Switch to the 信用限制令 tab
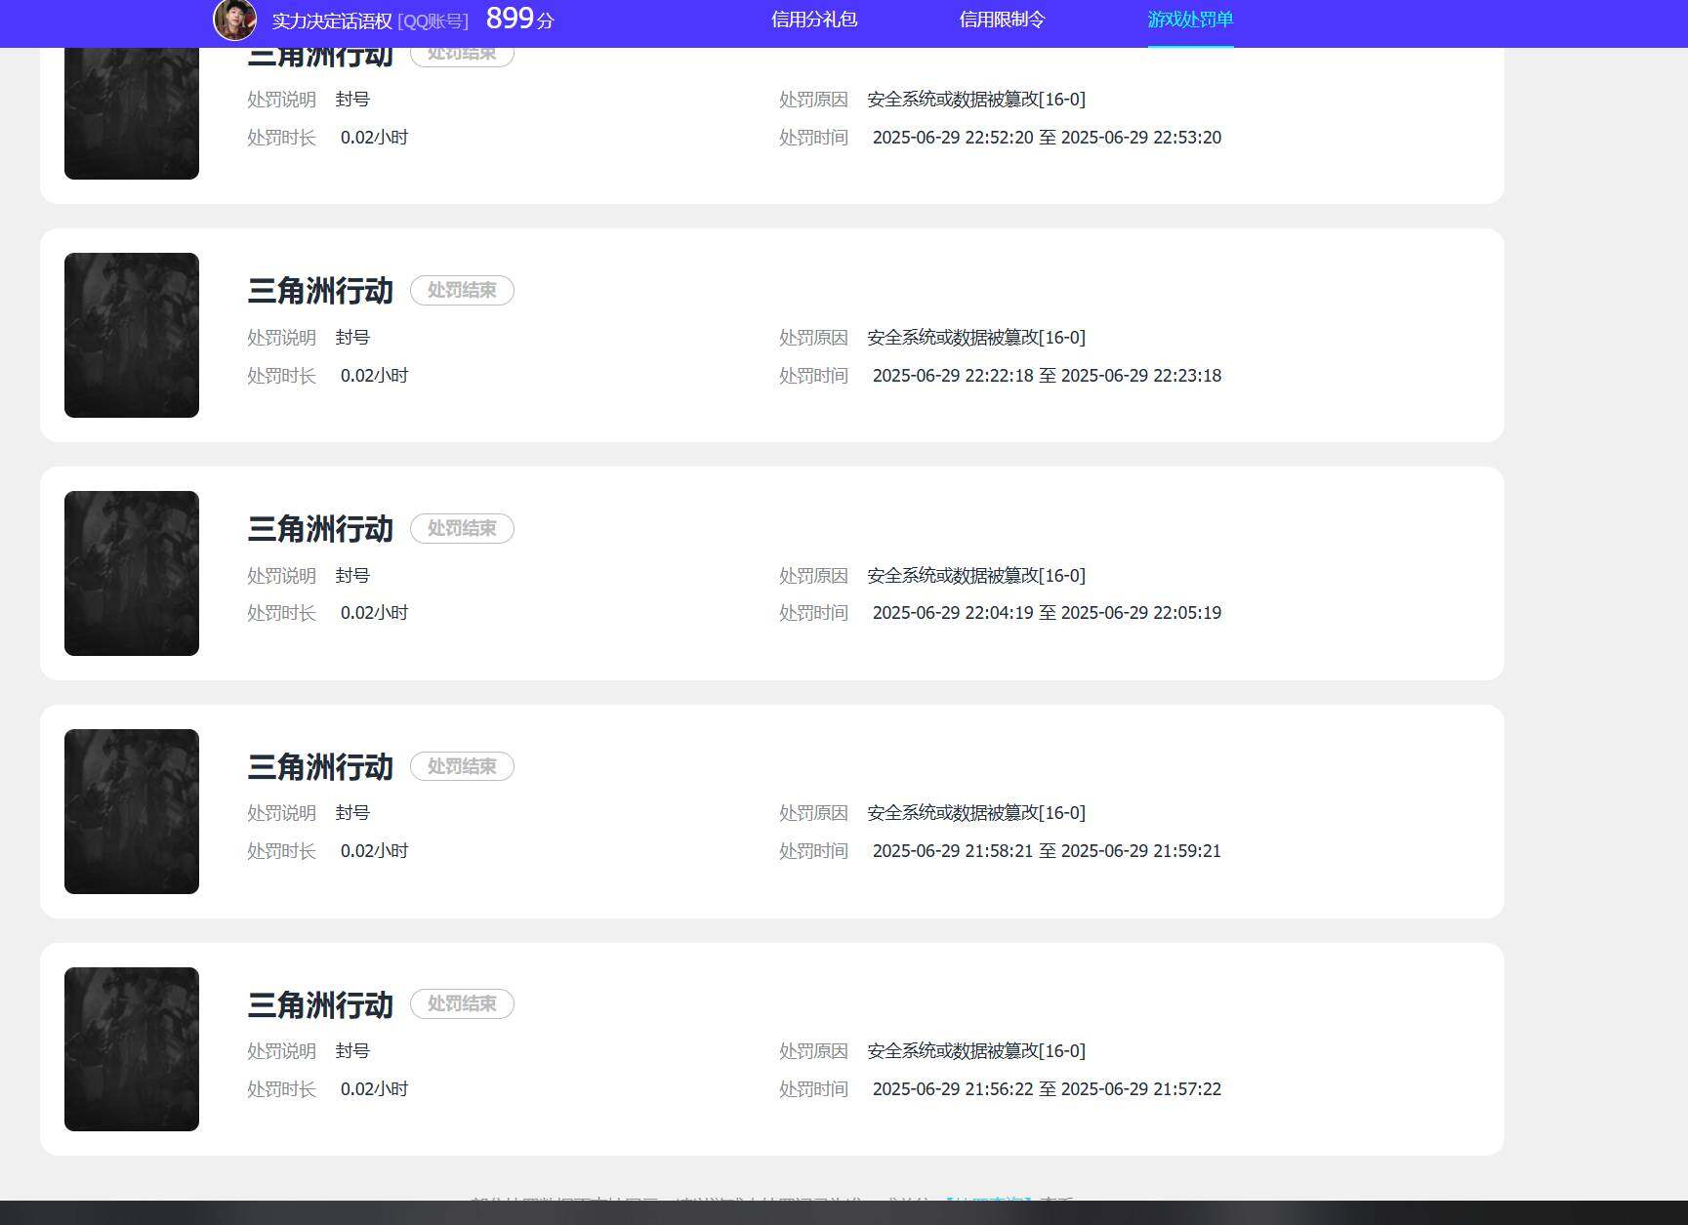The height and width of the screenshot is (1225, 1688). [x=1002, y=20]
